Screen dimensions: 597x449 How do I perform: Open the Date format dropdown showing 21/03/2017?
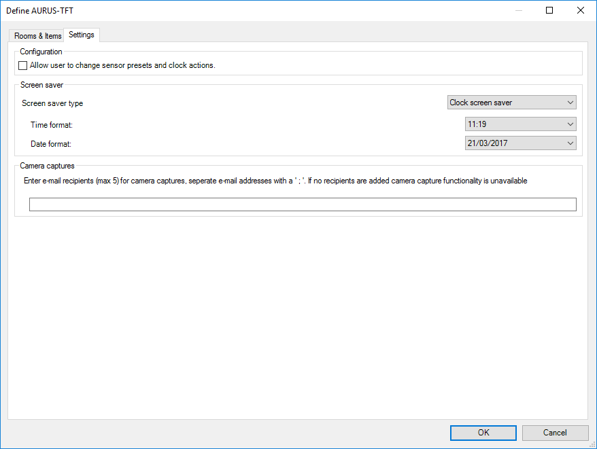(520, 143)
